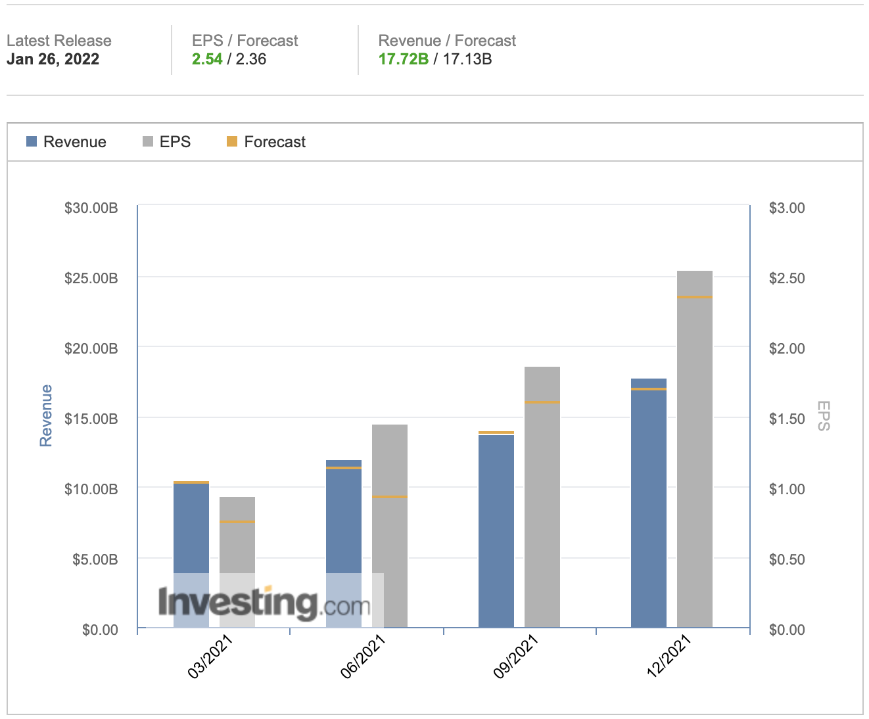Click the blue Revenue legend swatch
This screenshot has height=719, width=869.
[32, 142]
